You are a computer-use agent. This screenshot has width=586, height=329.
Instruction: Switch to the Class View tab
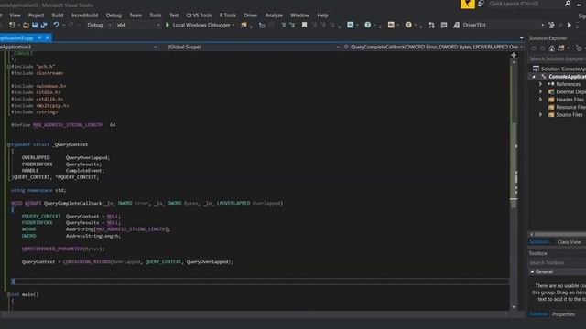[570, 242]
